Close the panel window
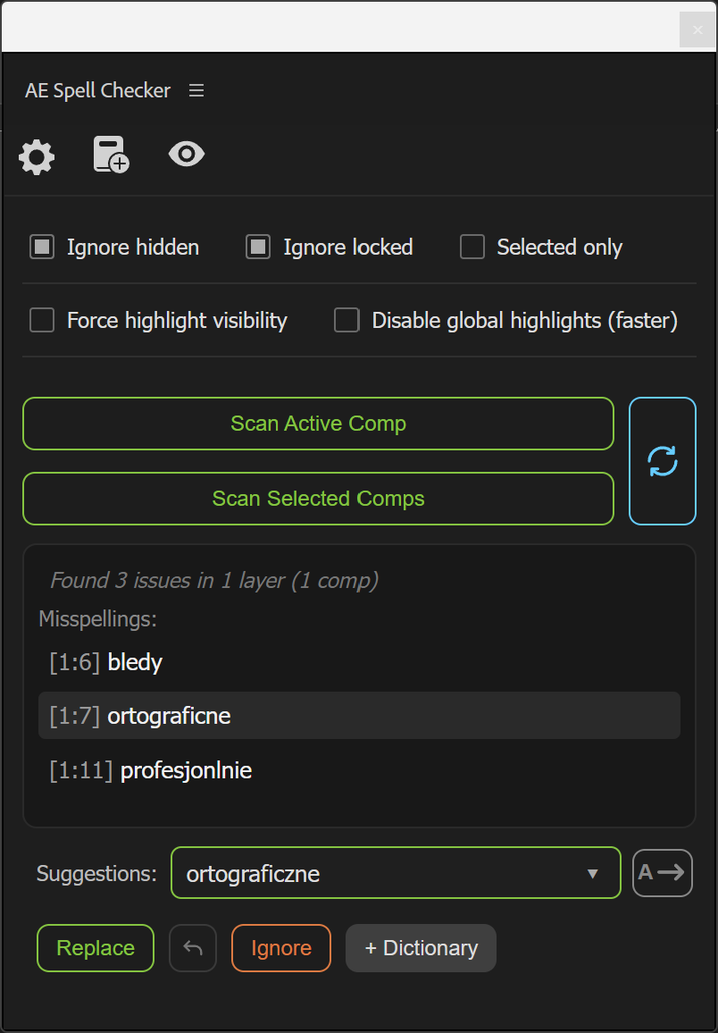Viewport: 718px width, 1033px height. [697, 30]
